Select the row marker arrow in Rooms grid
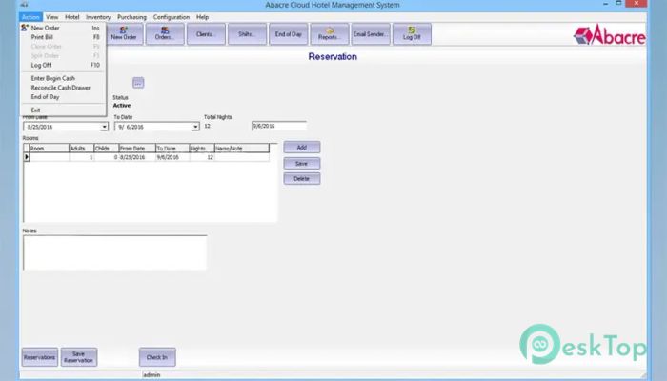Screen dimensions: 667x381 pos(27,157)
